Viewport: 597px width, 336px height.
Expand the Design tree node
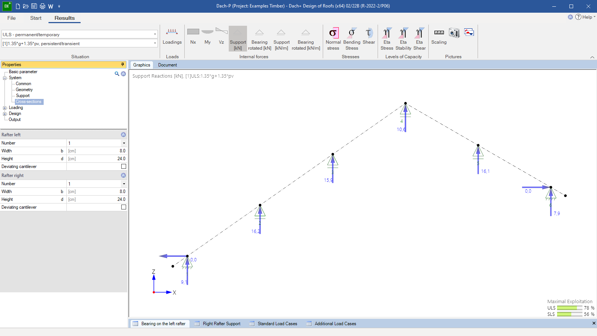(x=5, y=114)
